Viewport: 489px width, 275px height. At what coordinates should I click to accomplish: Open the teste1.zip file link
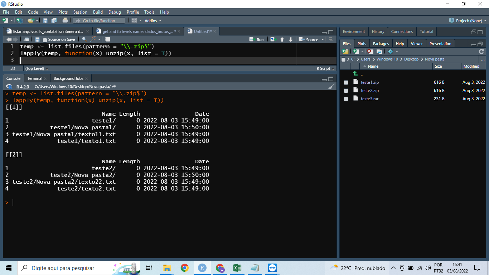coord(370,82)
